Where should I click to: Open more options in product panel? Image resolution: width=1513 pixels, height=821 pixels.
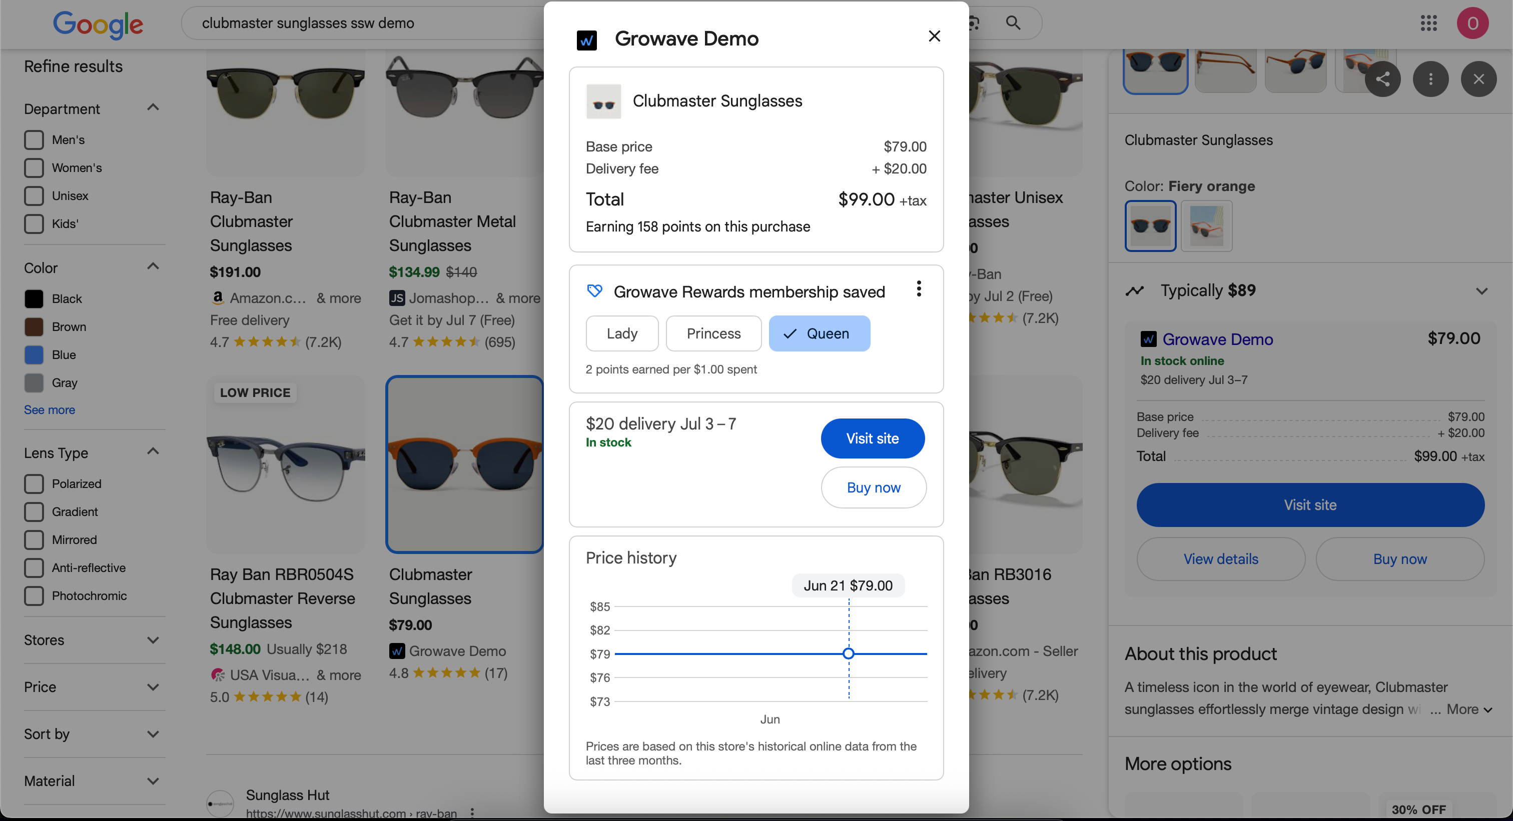[x=1430, y=78]
